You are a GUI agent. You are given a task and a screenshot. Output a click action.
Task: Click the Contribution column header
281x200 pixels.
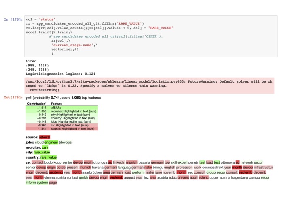click(x=37, y=104)
